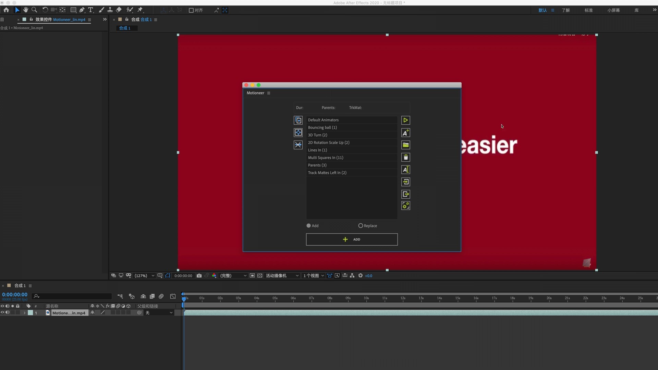This screenshot has width=658, height=370.
Task: Open the 效果控件 panel menu
Action: (89, 20)
